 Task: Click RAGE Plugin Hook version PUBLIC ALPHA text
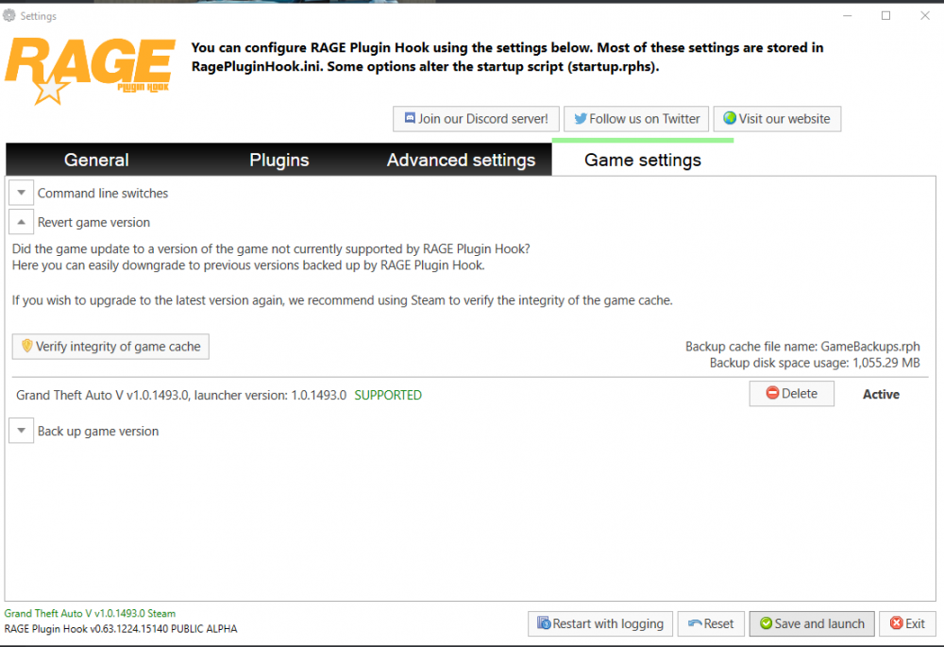[x=121, y=629]
